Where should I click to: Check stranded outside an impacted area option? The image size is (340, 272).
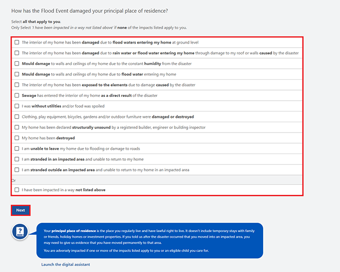point(17,170)
